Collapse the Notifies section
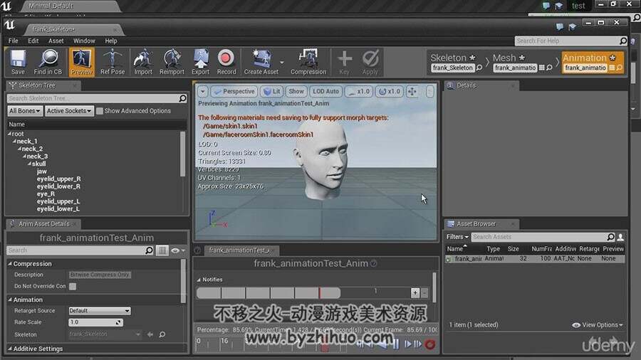This screenshot has height=360, width=641. [x=199, y=280]
